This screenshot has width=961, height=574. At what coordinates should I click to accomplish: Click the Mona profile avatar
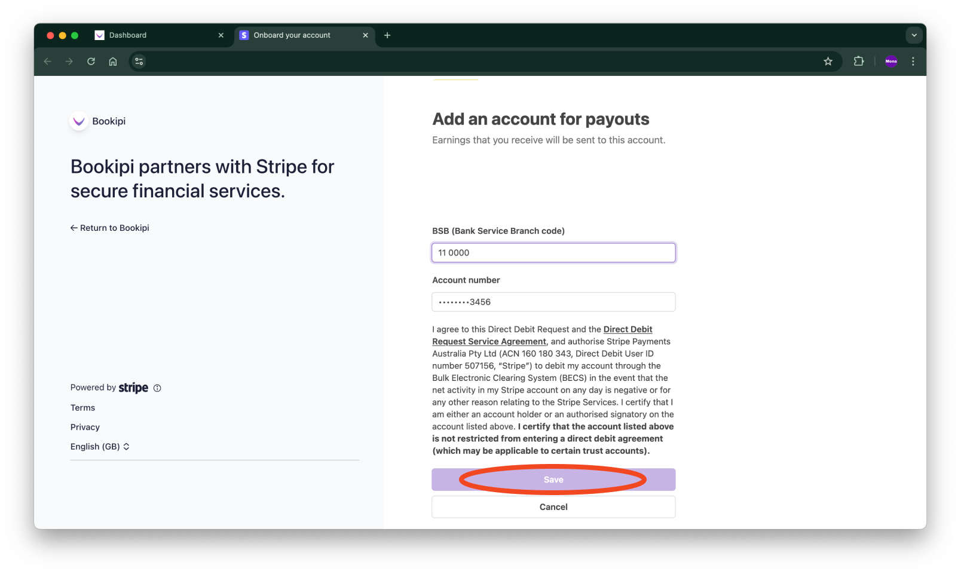[x=890, y=61]
